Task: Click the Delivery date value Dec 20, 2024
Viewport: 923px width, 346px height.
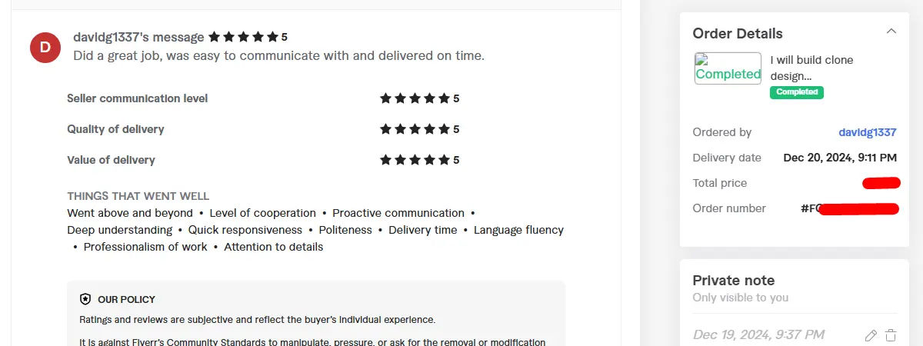Action: 840,158
